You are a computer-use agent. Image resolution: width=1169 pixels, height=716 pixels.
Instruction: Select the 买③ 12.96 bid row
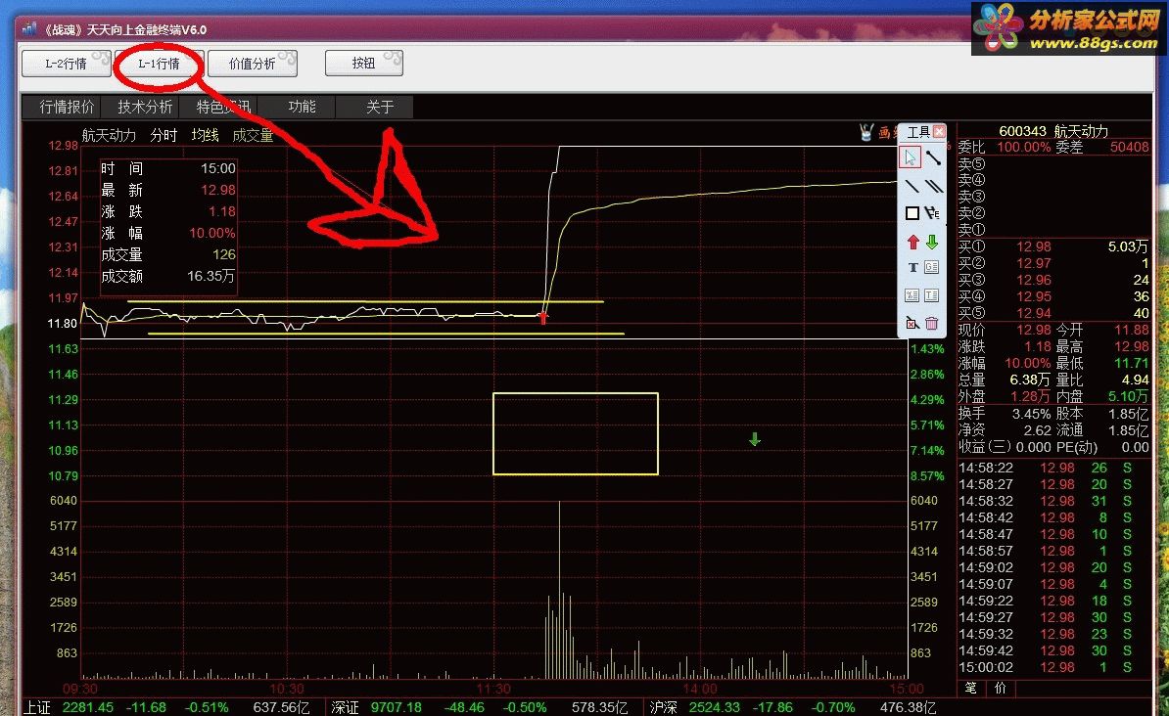pyautogui.click(x=1053, y=280)
